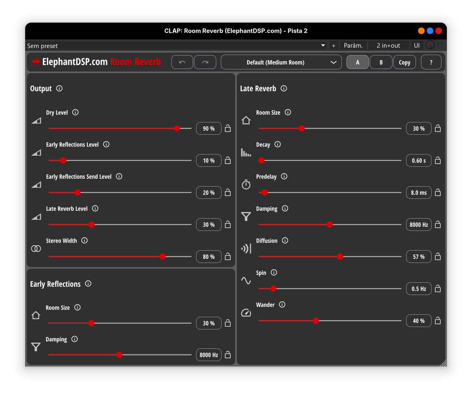This screenshot has height=394, width=472.
Task: Show info for Stereo Width parameter
Action: click(84, 240)
